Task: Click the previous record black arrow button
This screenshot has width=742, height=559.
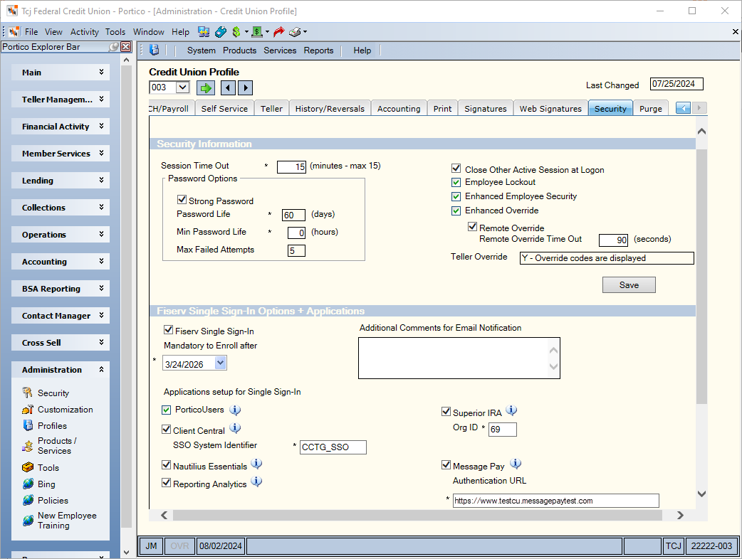Action: [228, 88]
